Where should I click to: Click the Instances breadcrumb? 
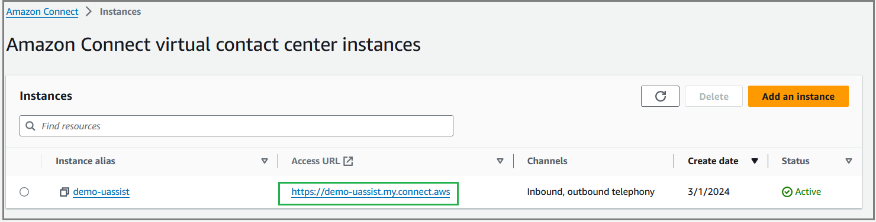pyautogui.click(x=120, y=11)
